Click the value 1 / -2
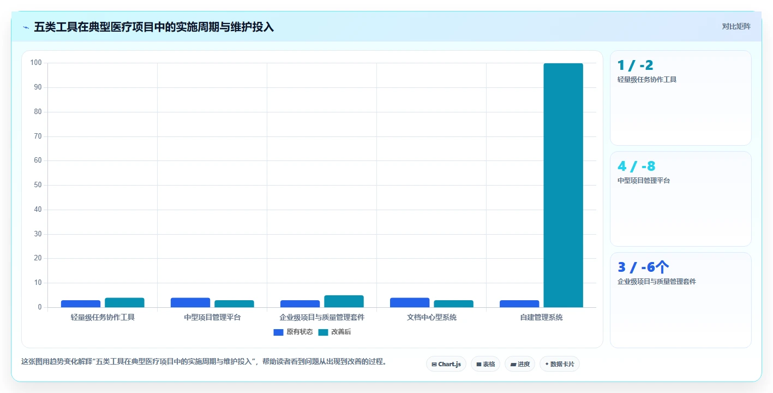Image resolution: width=773 pixels, height=393 pixels. [635, 65]
